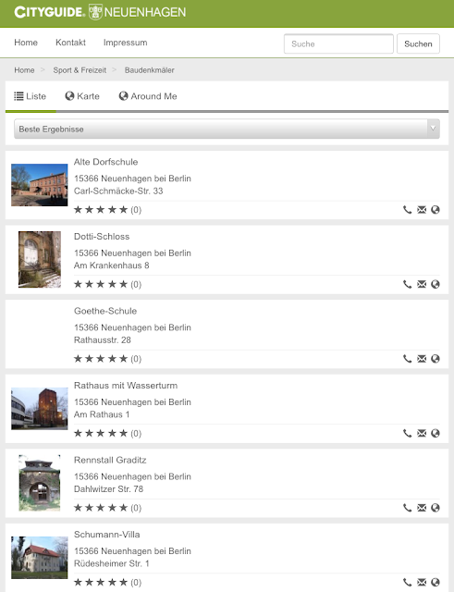
Task: Click the Suchen button
Action: (x=418, y=43)
